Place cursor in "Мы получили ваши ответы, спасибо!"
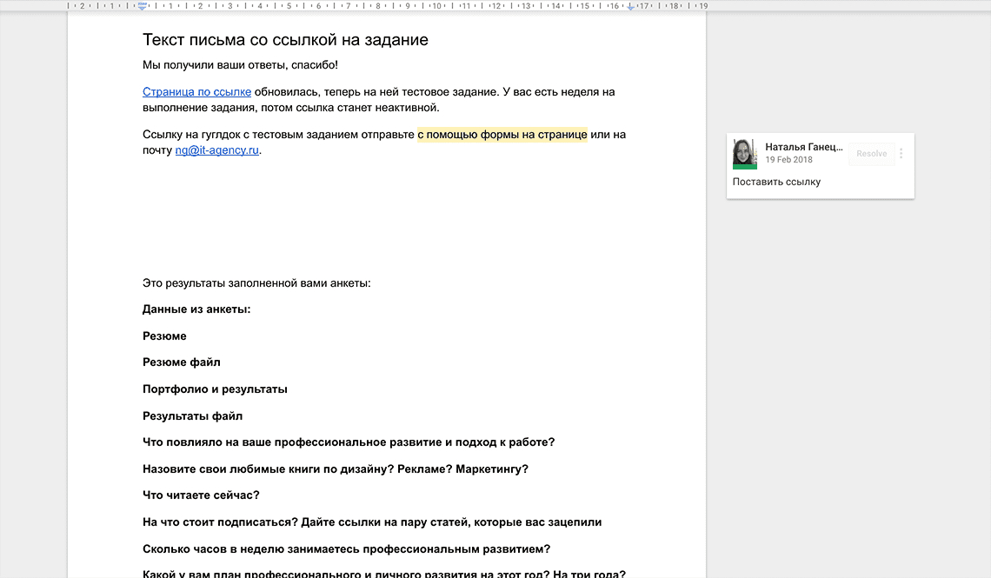991x578 pixels. pyautogui.click(x=240, y=65)
